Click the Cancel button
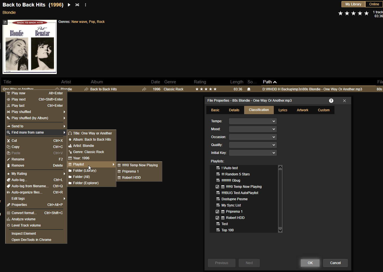 (335, 263)
